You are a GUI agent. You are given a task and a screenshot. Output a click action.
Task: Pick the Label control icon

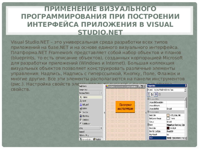click(x=81, y=101)
